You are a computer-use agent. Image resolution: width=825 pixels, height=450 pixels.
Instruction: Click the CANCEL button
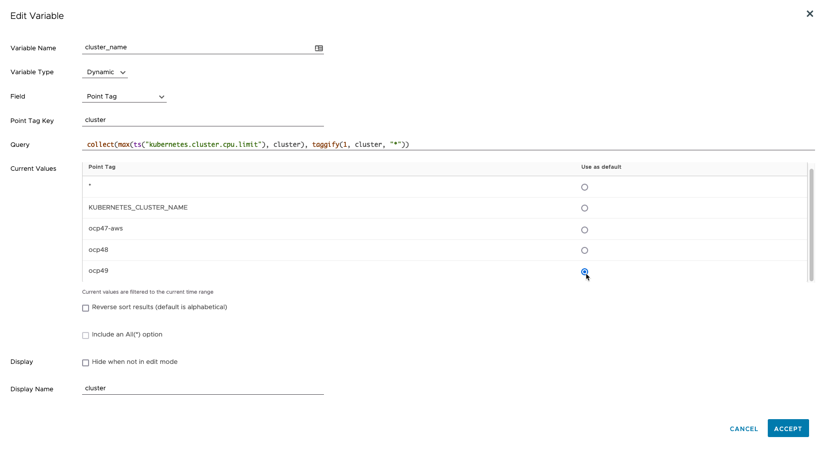coord(744,429)
